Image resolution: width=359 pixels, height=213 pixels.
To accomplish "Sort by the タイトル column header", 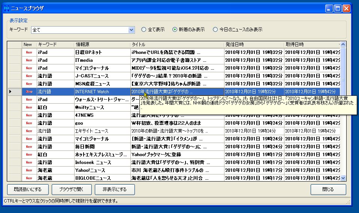I will [177, 45].
